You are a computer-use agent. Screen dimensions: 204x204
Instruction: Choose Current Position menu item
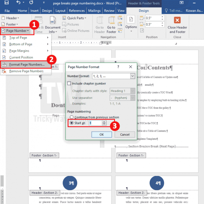(x=26, y=57)
